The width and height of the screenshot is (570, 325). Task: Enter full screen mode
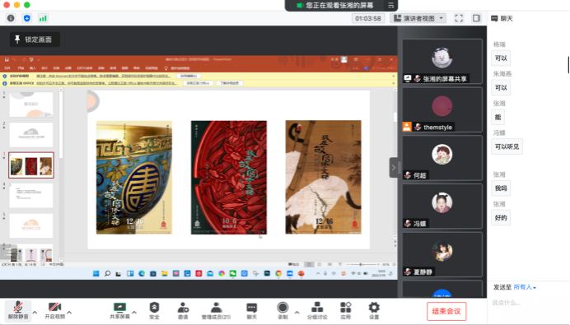pyautogui.click(x=459, y=18)
